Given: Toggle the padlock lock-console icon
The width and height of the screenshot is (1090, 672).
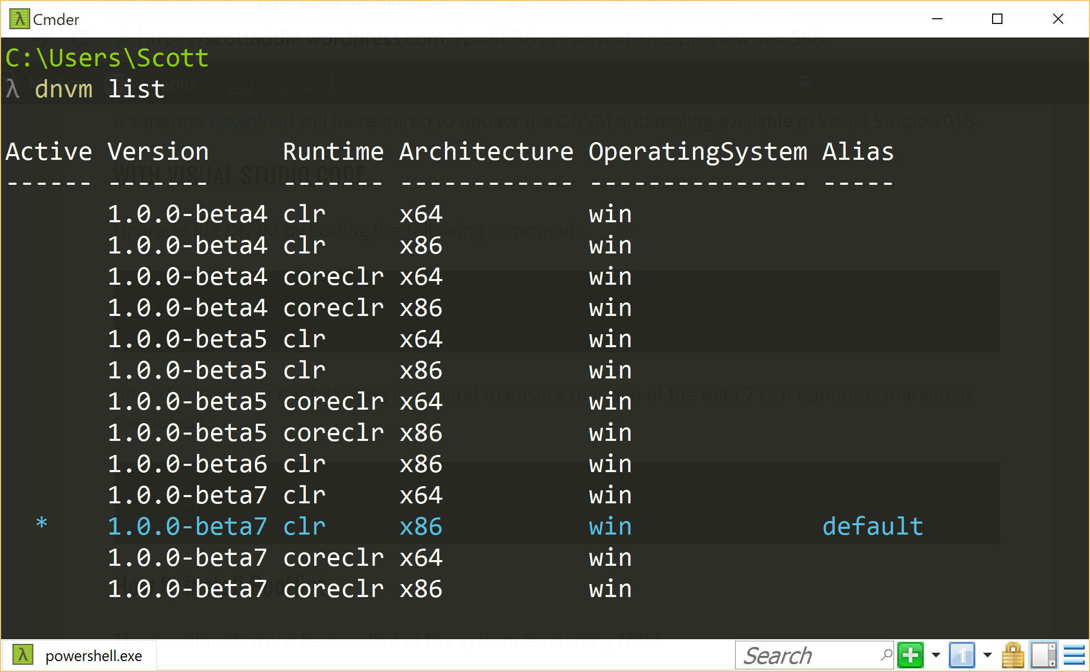Looking at the screenshot, I should pyautogui.click(x=1013, y=655).
